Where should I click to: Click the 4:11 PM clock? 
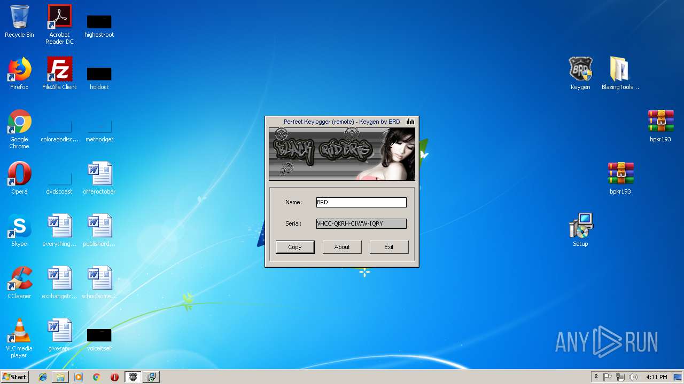click(656, 377)
